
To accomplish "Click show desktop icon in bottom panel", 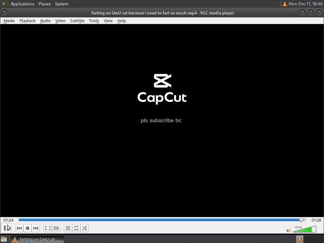I will [4, 240].
